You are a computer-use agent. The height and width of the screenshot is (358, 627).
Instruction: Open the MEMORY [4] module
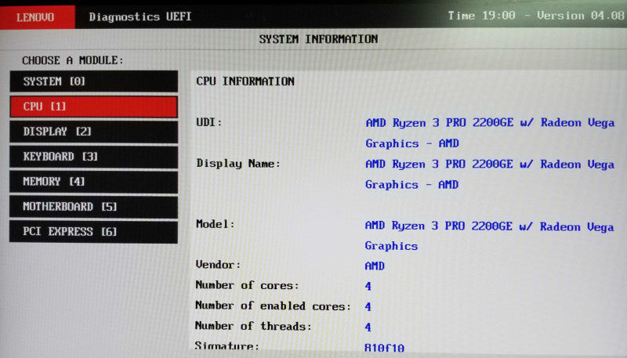pos(93,182)
